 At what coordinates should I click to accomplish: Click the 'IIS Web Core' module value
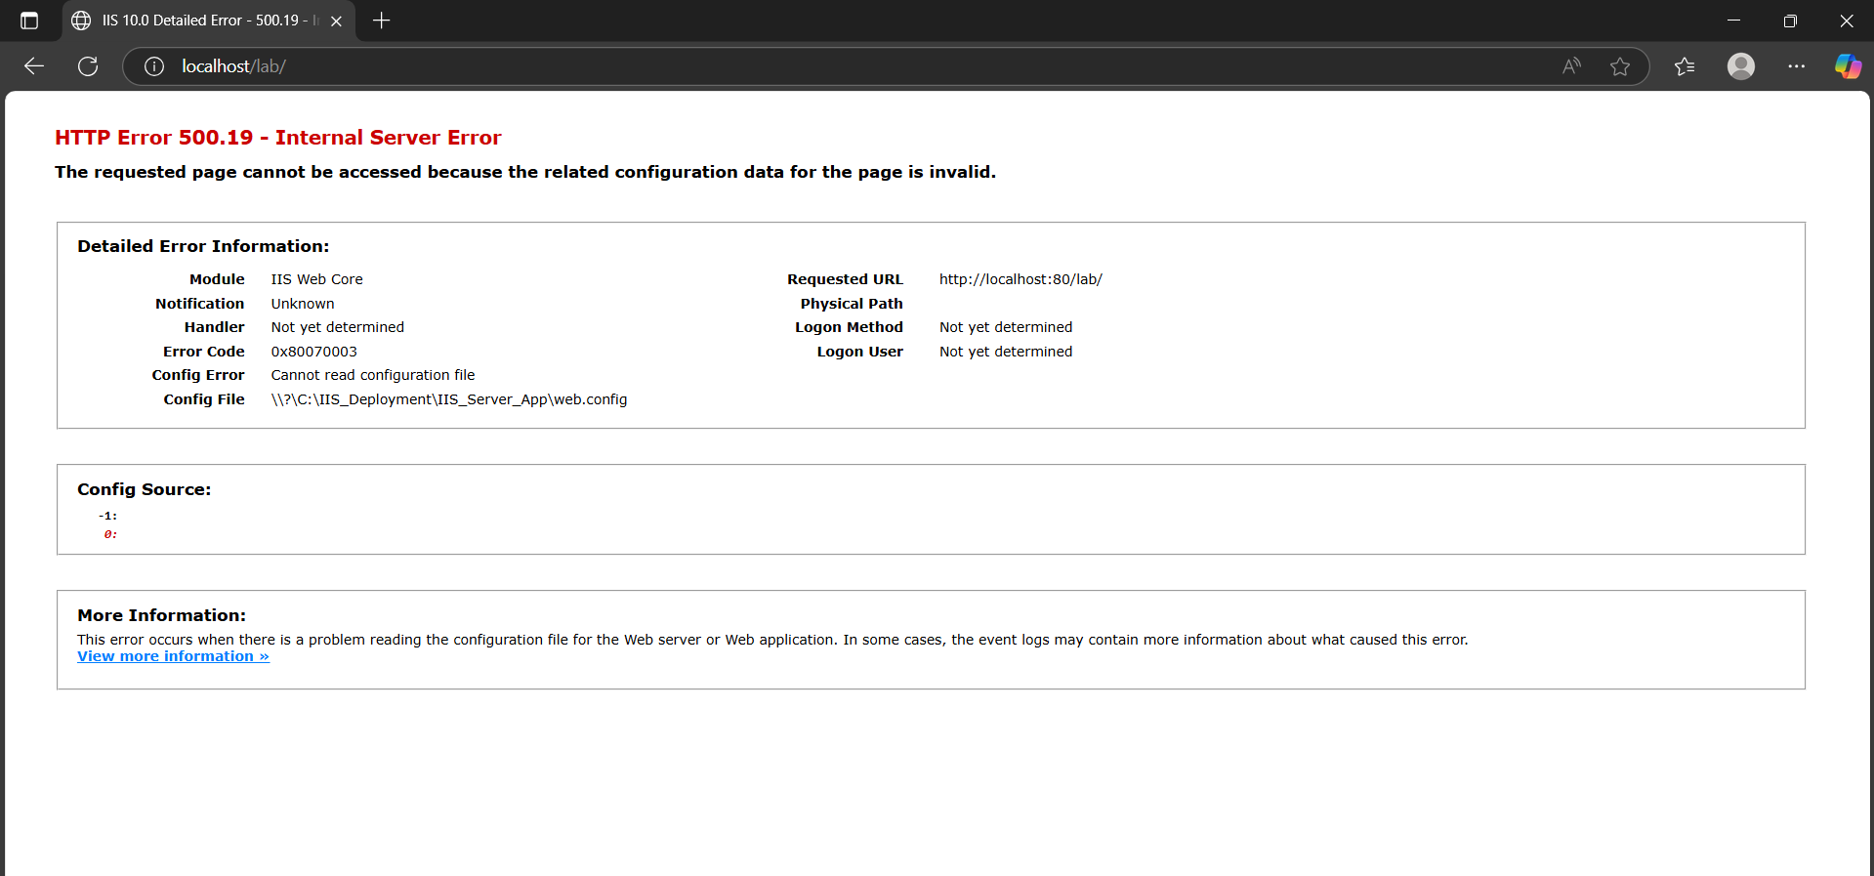(317, 279)
